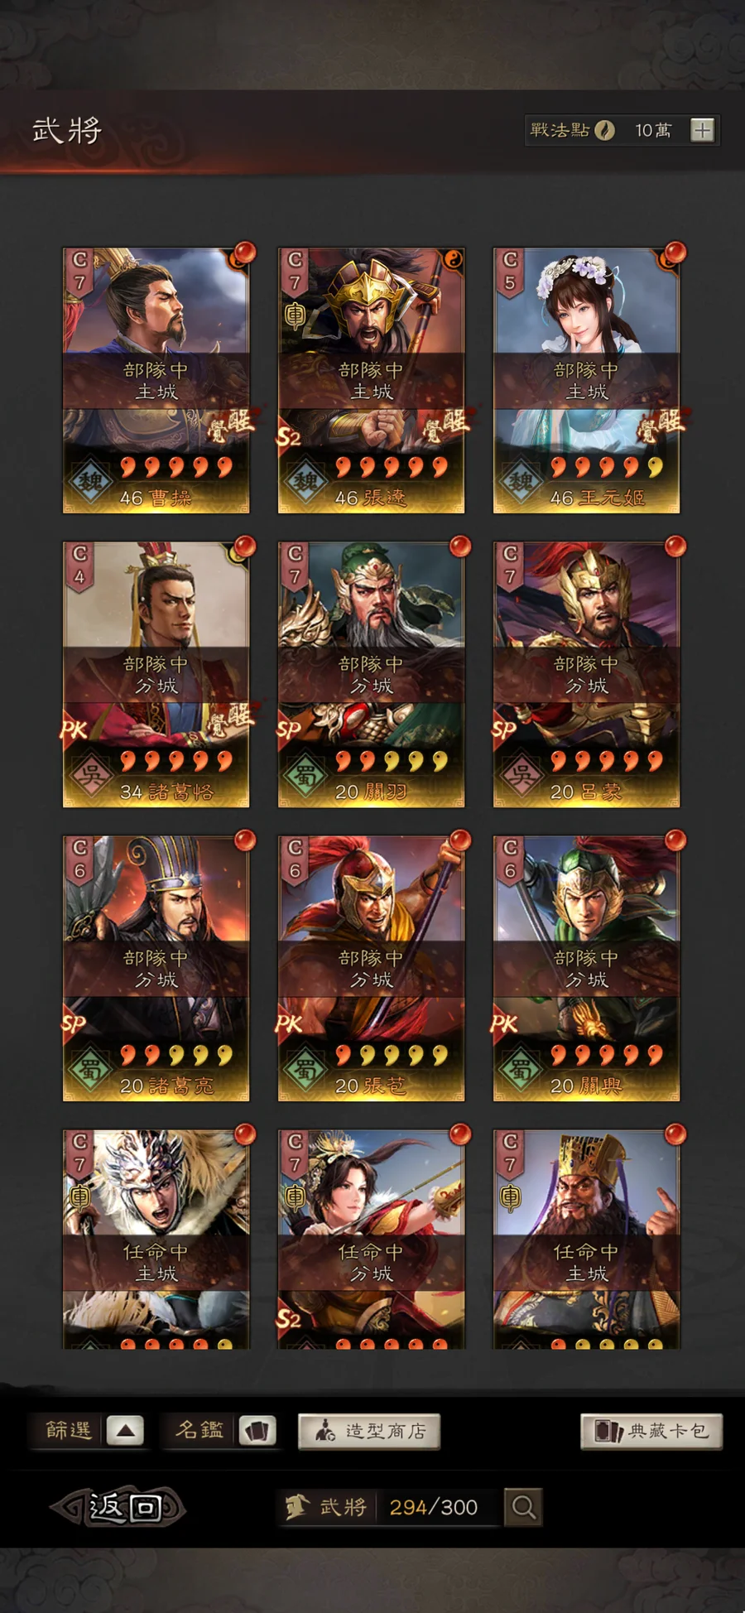Go back with the 返回 button
The height and width of the screenshot is (1613, 745).
point(118,1507)
